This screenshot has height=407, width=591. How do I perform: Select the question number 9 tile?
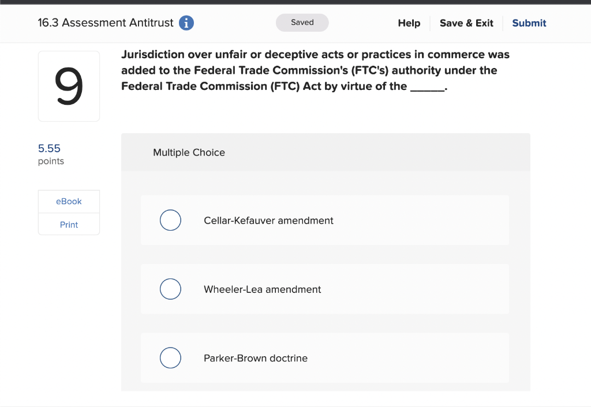69,85
